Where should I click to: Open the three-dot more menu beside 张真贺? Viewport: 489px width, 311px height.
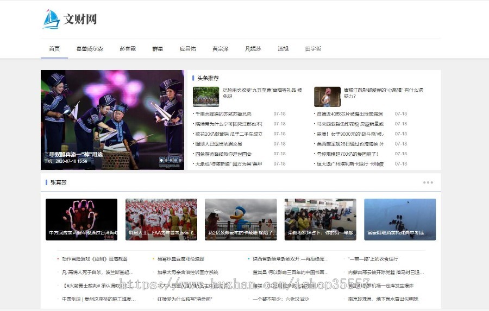428,182
